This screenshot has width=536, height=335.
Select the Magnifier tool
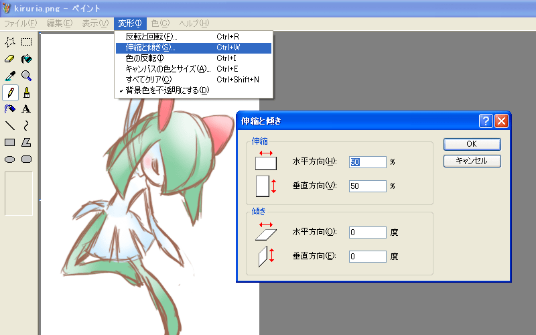(27, 76)
